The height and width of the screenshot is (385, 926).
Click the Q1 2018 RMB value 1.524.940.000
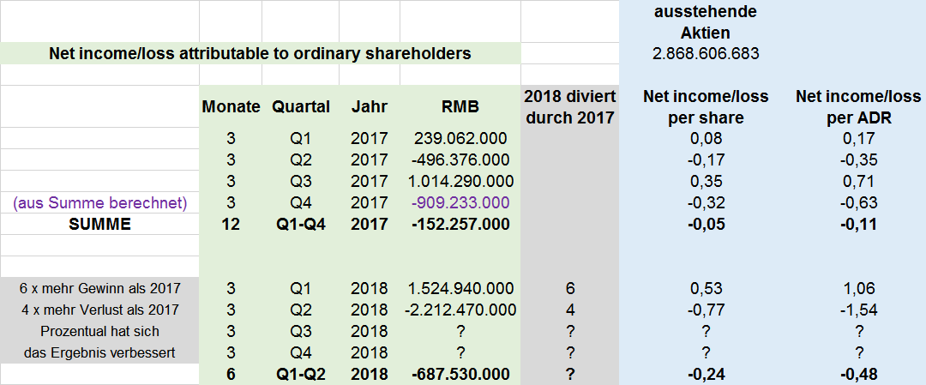462,288
